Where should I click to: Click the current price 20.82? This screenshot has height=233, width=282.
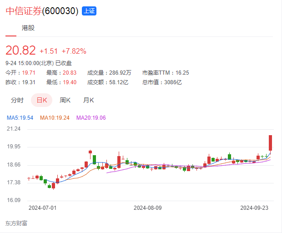coord(20,50)
